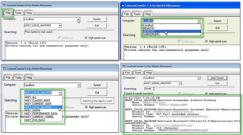Click the 4/22/2011 timestamp line in results
This screenshot has height=135, width=243.
pos(142,98)
